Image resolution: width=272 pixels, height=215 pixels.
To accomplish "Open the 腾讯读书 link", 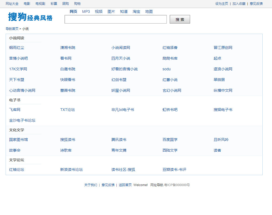I will pos(119,140).
